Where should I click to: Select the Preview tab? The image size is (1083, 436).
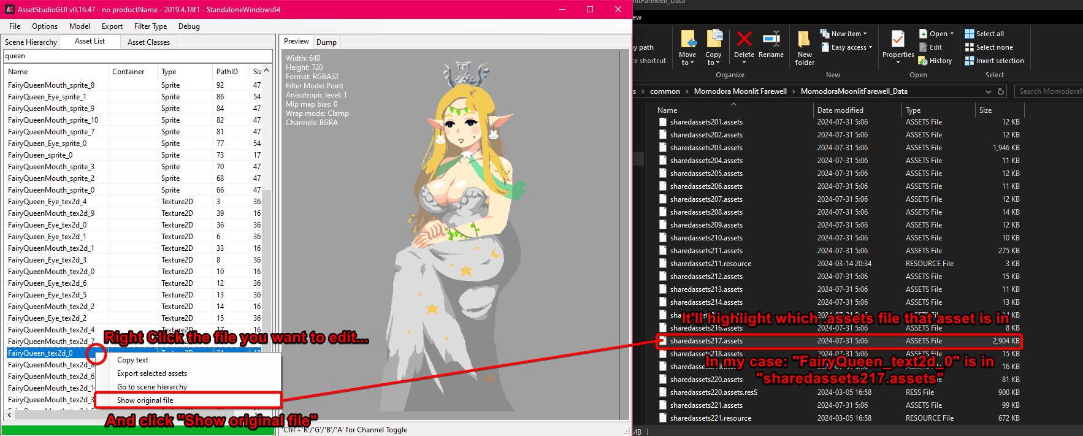tap(296, 41)
